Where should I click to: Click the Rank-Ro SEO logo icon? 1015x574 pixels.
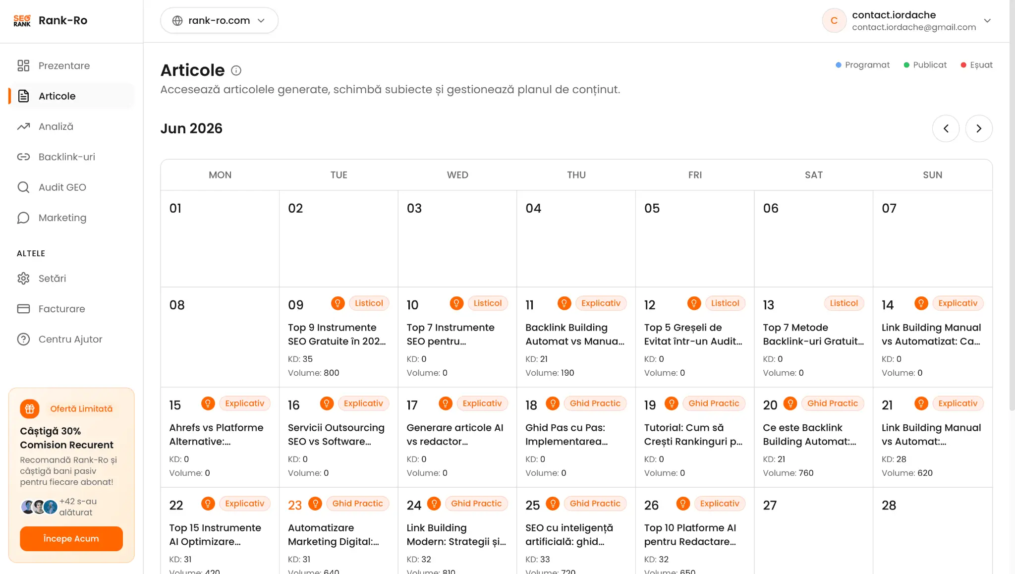pos(22,20)
